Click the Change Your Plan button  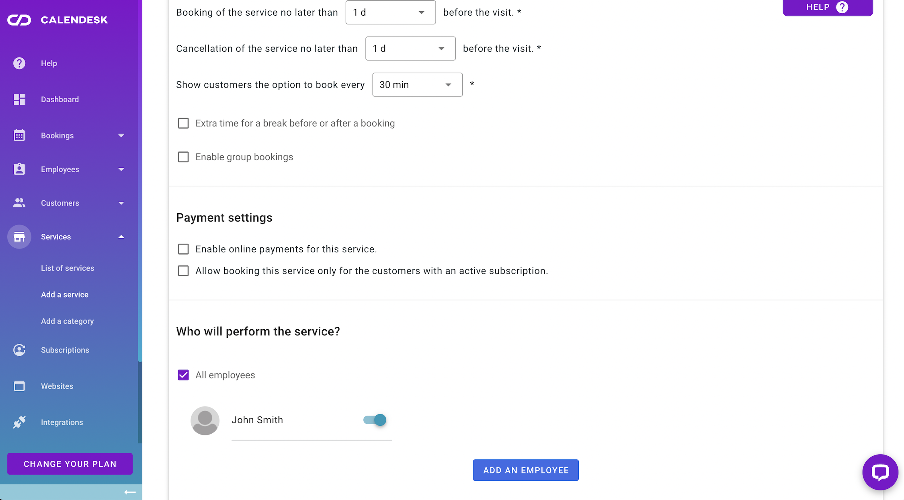coord(70,464)
